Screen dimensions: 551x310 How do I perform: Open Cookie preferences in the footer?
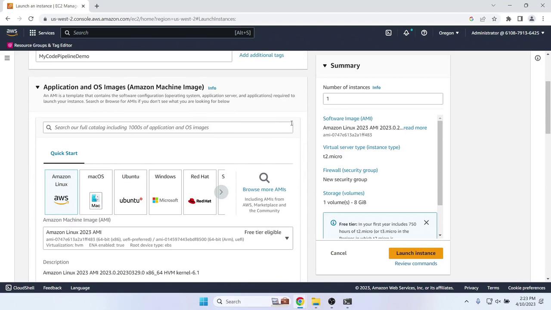point(527,288)
